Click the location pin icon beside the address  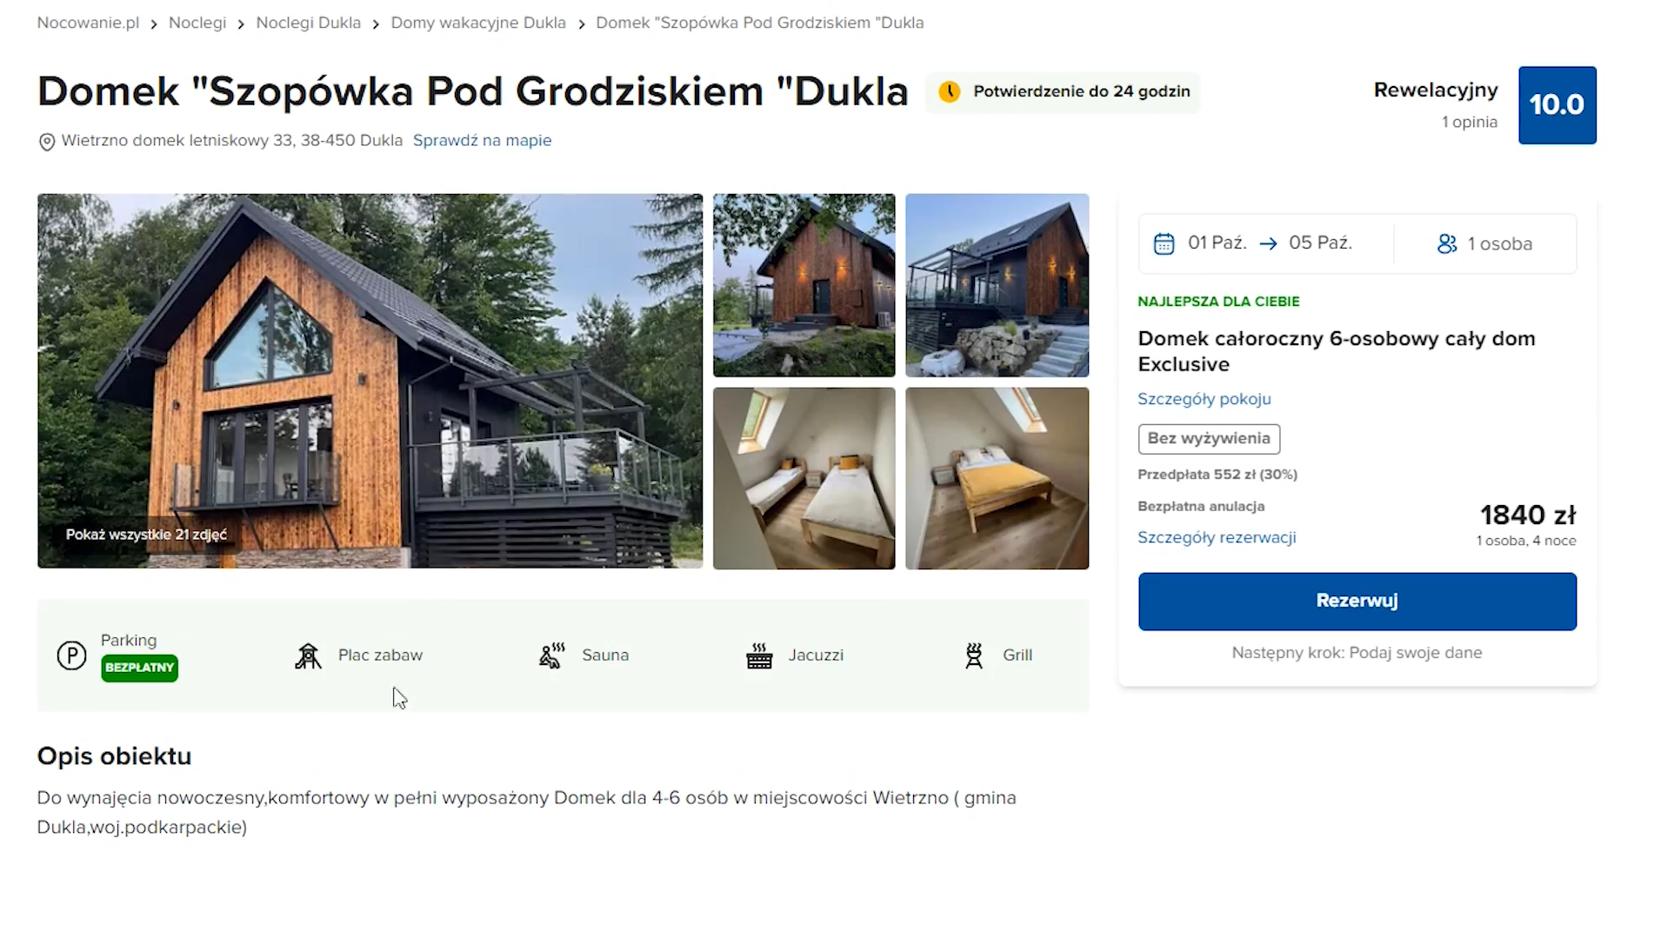tap(47, 142)
